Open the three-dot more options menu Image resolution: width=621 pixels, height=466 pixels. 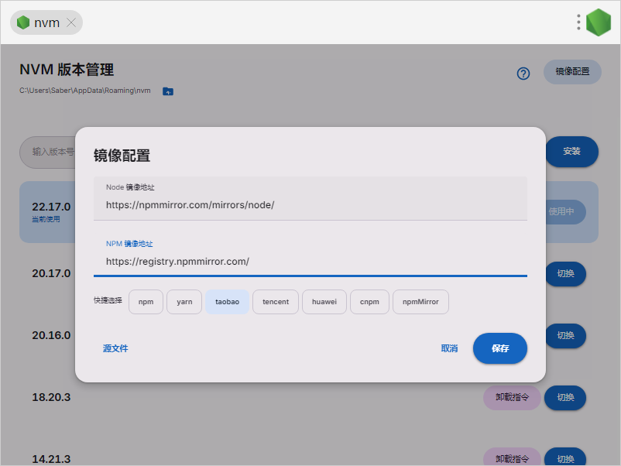[578, 22]
